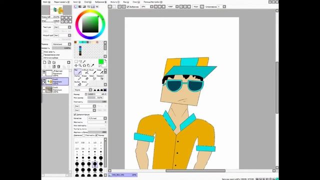
Task: Select the Magic Wand tool
Action: point(84,61)
